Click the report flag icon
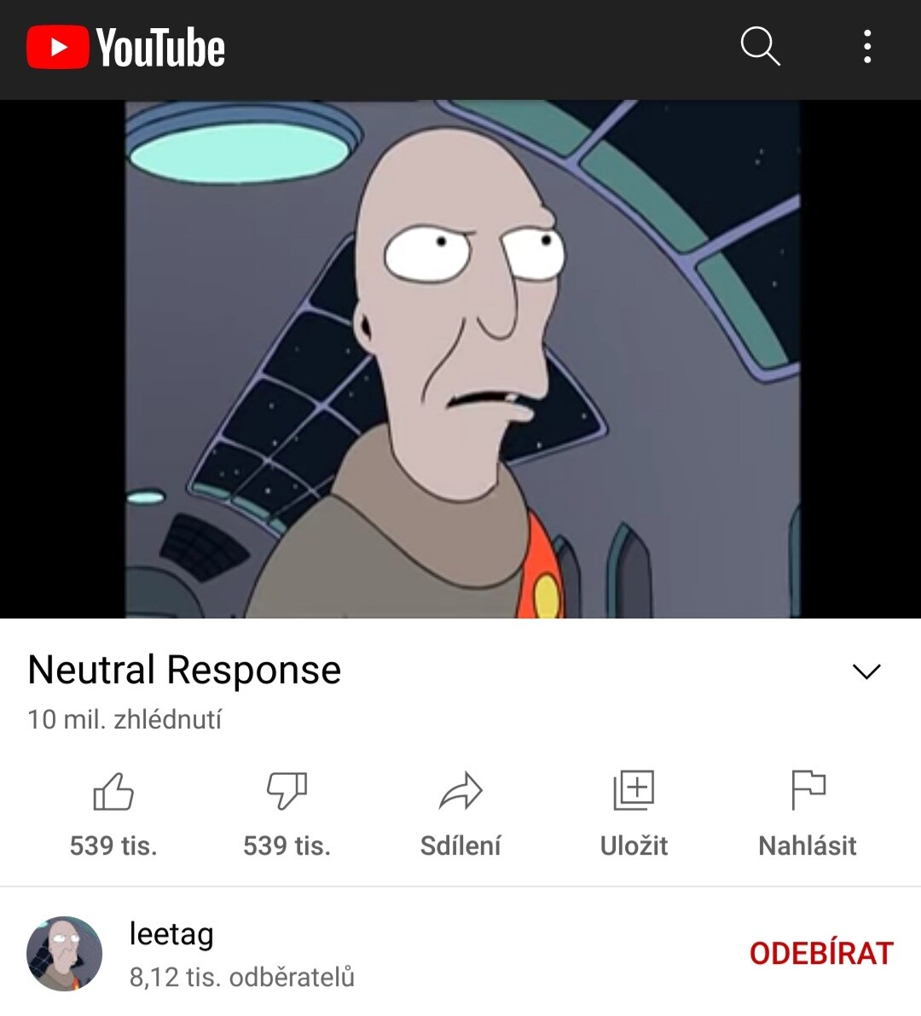Image resolution: width=921 pixels, height=1016 pixels. click(808, 791)
